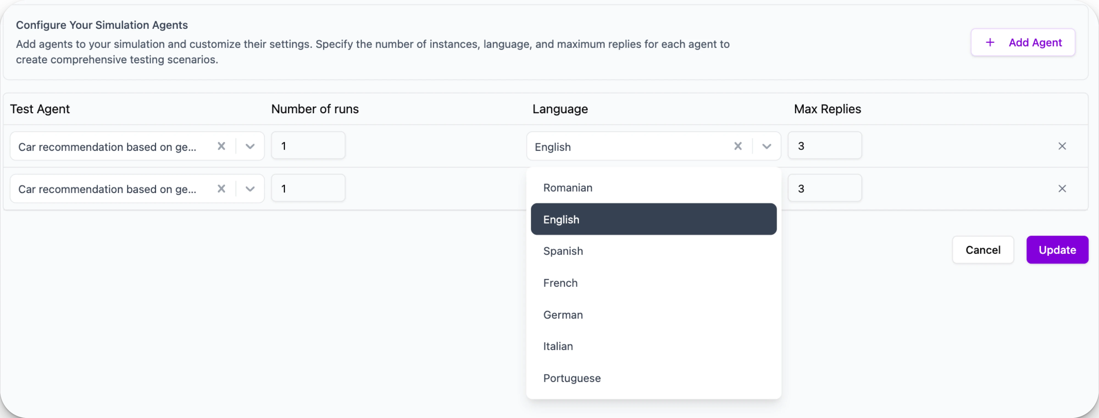
Task: Remove the first agent row
Action: point(1062,146)
